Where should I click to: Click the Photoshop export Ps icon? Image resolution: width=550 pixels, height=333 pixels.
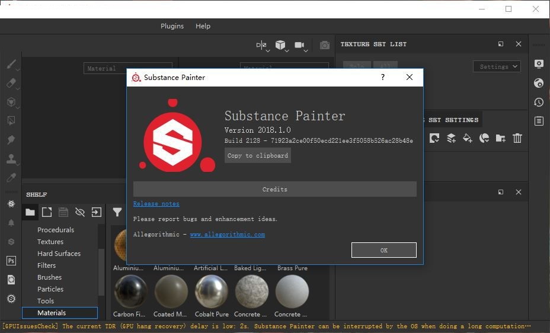[x=11, y=261]
